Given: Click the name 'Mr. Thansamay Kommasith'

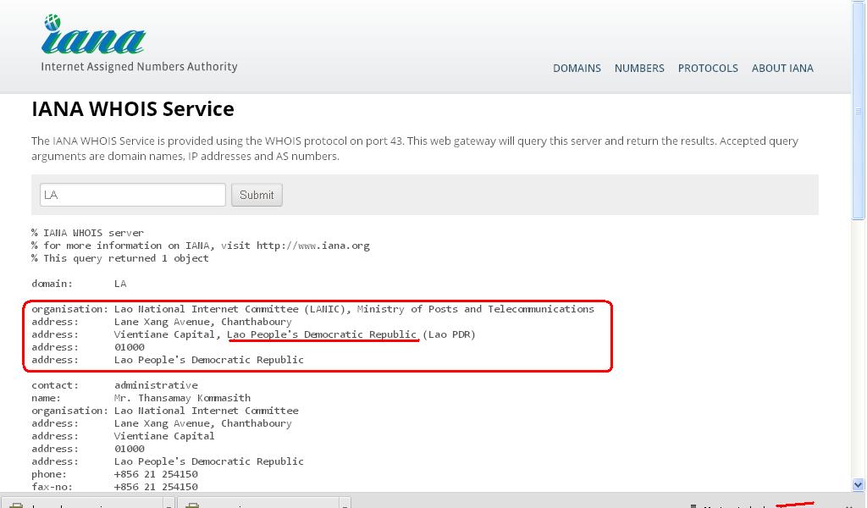Looking at the screenshot, I should point(182,398).
